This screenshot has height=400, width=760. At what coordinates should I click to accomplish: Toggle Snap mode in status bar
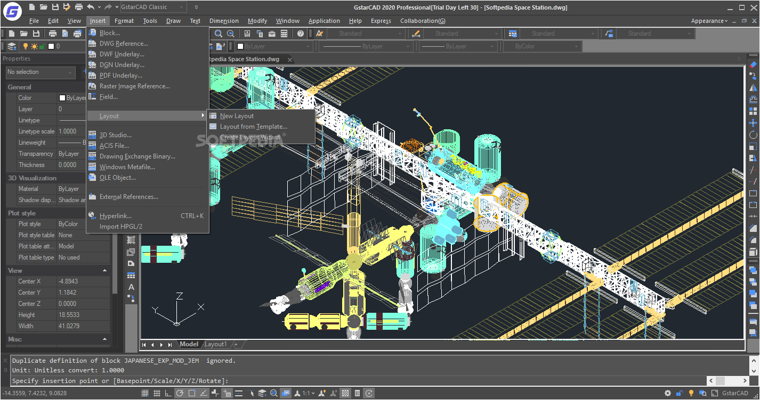144,393
